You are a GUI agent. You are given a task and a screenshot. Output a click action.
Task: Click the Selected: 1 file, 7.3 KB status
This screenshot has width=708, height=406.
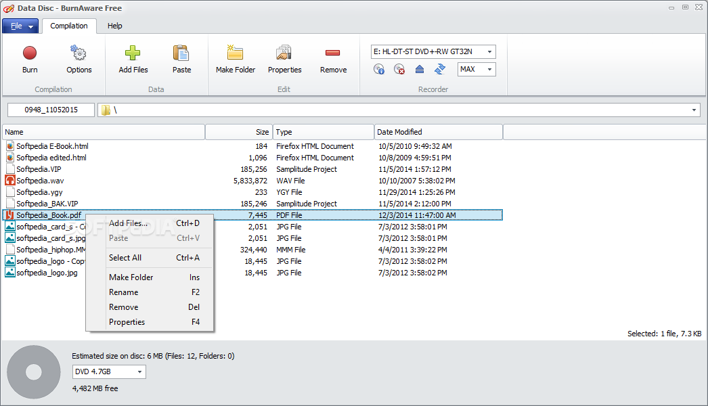pyautogui.click(x=664, y=334)
